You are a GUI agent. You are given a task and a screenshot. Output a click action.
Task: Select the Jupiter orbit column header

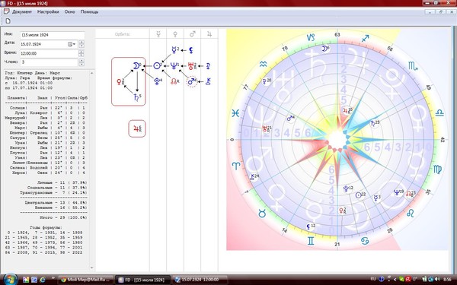(x=209, y=34)
